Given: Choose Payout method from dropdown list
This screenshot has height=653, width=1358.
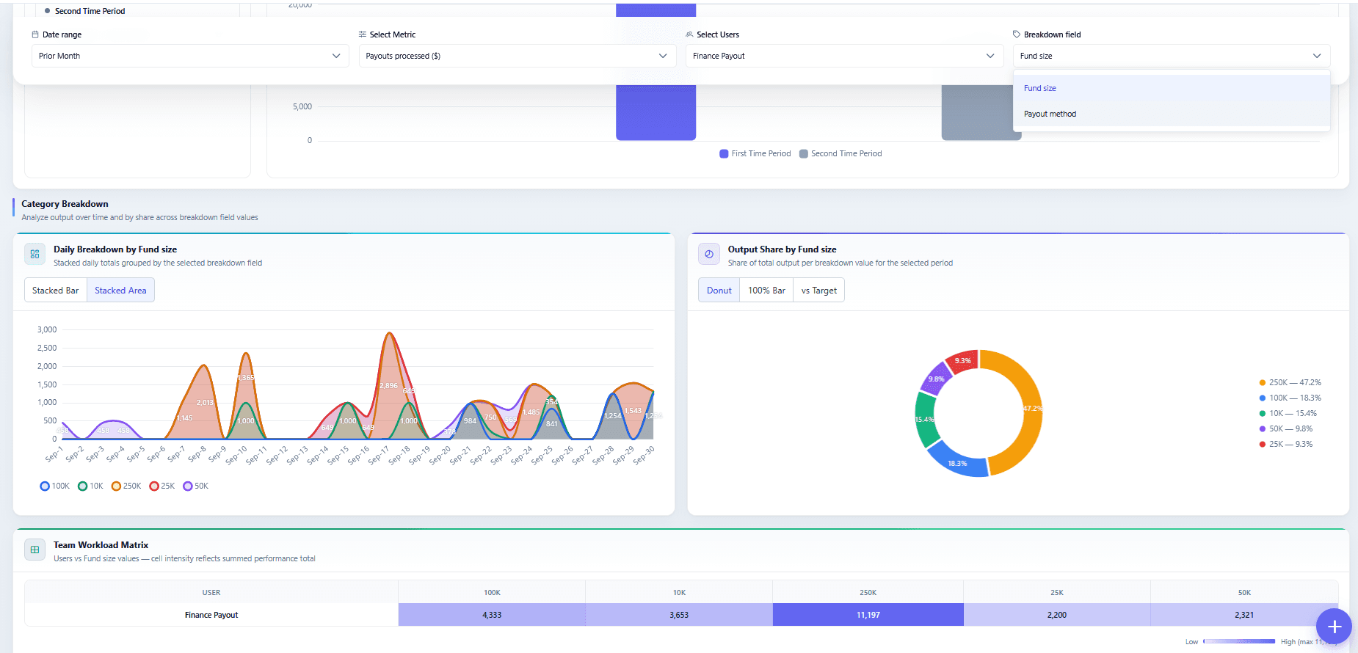Looking at the screenshot, I should [1172, 114].
